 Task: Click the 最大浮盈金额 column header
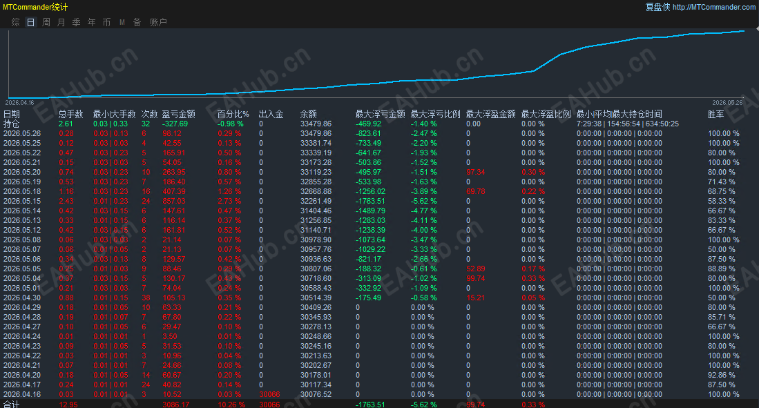pyautogui.click(x=491, y=114)
